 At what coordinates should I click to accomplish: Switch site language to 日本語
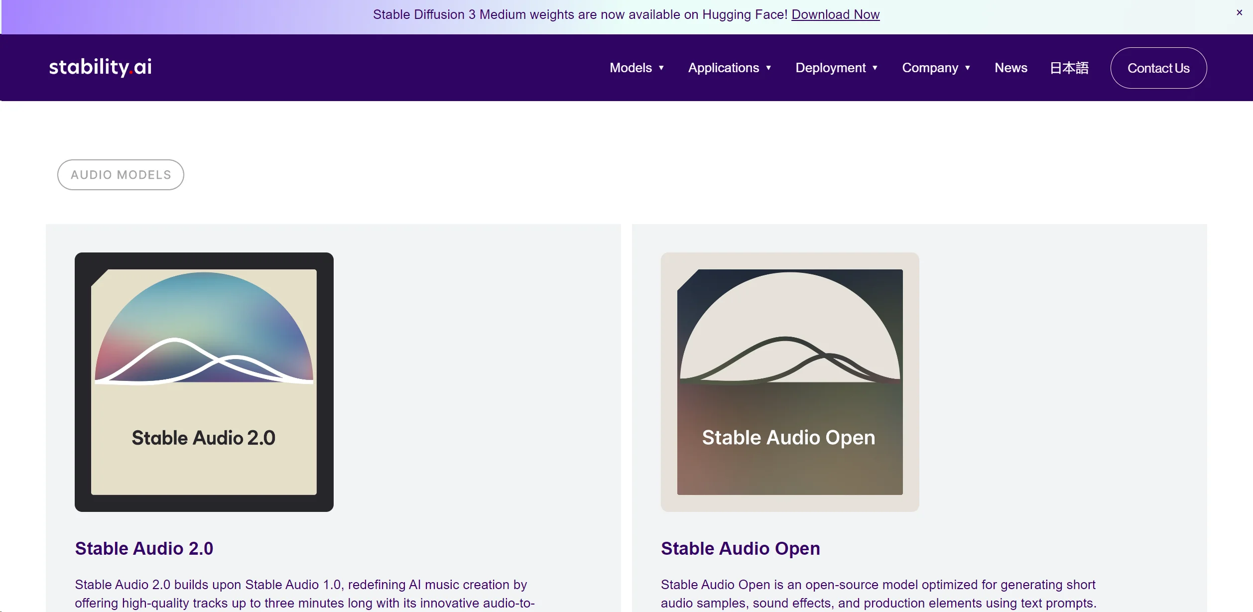(1069, 68)
